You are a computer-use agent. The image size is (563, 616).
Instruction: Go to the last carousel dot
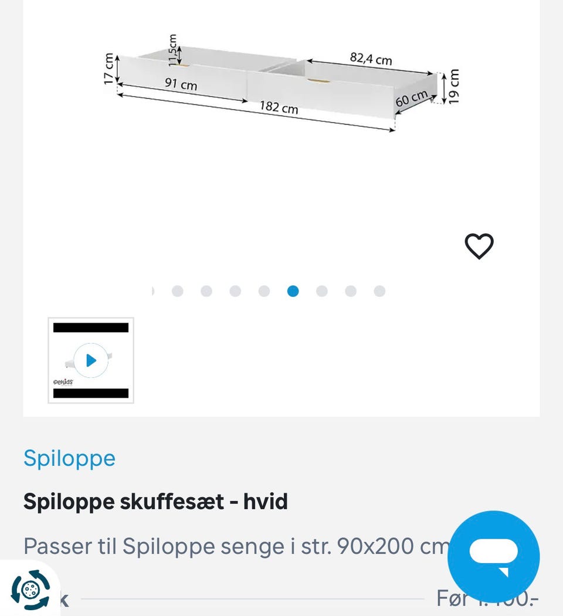tap(379, 291)
